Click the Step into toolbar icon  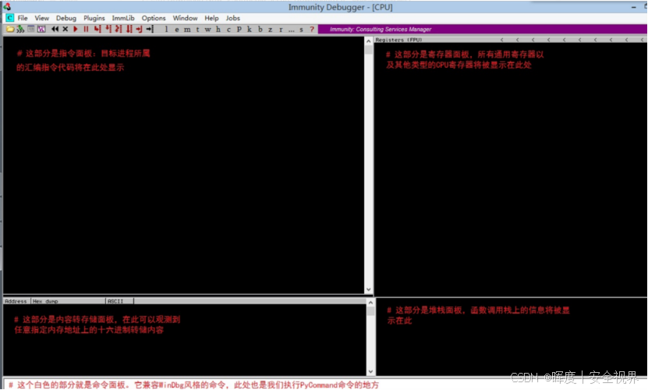tap(97, 29)
